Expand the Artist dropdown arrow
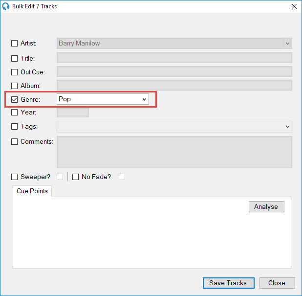 coord(287,43)
